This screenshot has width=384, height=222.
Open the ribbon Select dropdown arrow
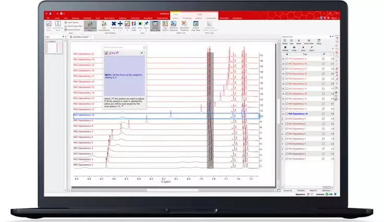pyautogui.click(x=146, y=31)
